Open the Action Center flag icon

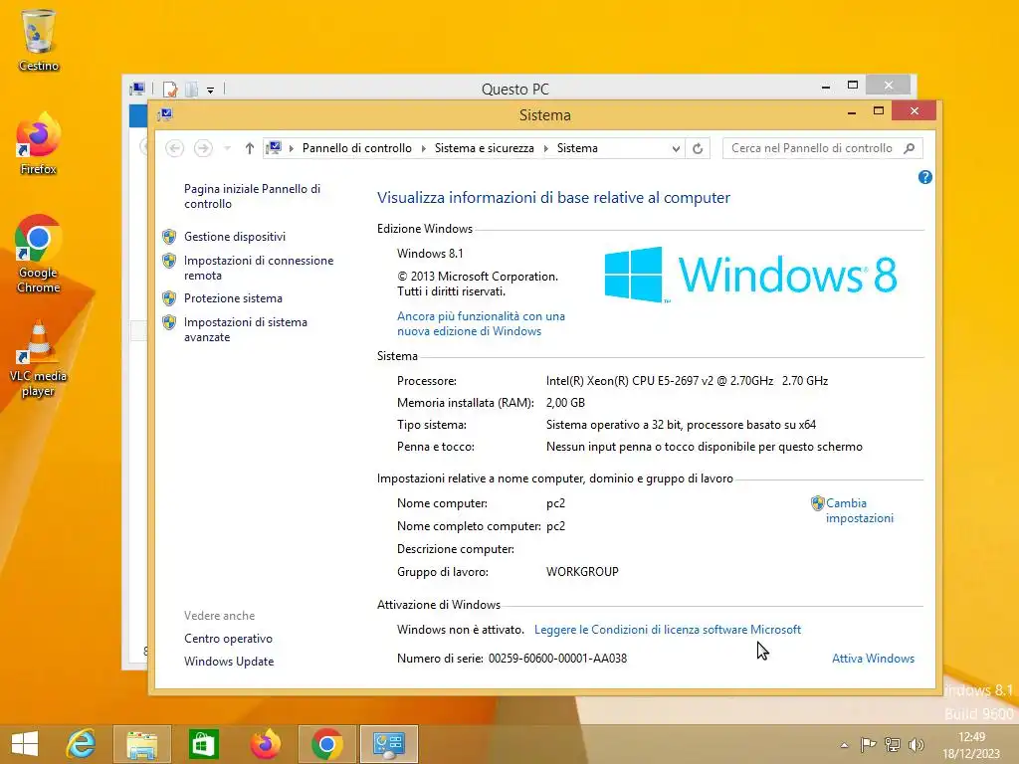pyautogui.click(x=868, y=744)
